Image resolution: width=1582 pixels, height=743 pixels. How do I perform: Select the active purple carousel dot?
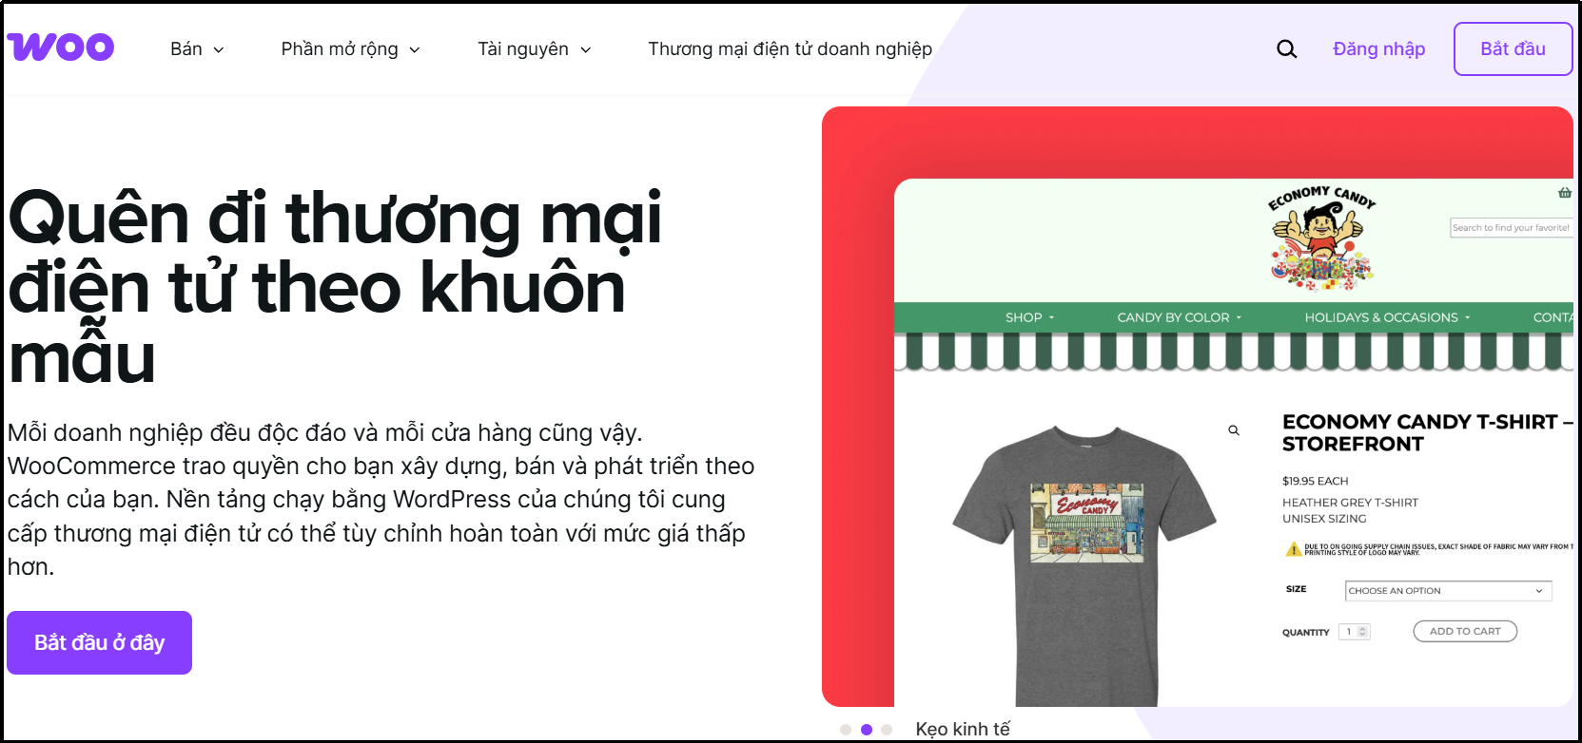pyautogui.click(x=867, y=730)
